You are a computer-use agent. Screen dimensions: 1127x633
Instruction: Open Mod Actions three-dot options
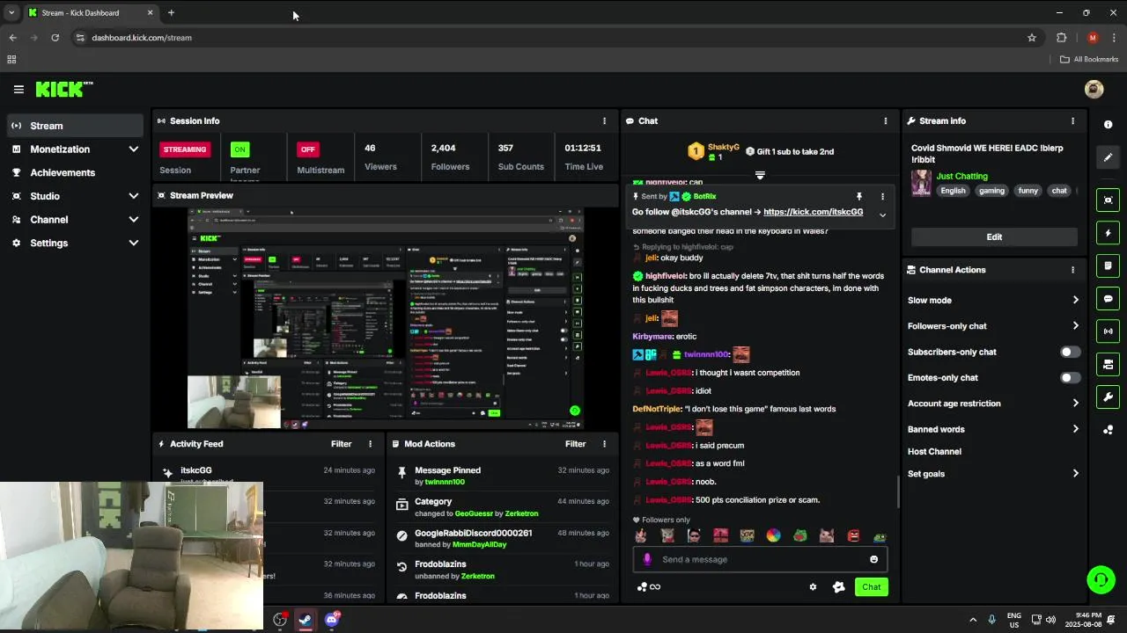[x=604, y=444]
